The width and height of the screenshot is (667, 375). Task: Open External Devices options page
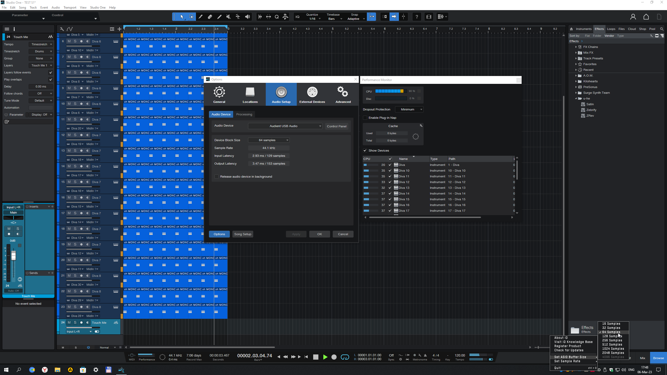[312, 95]
